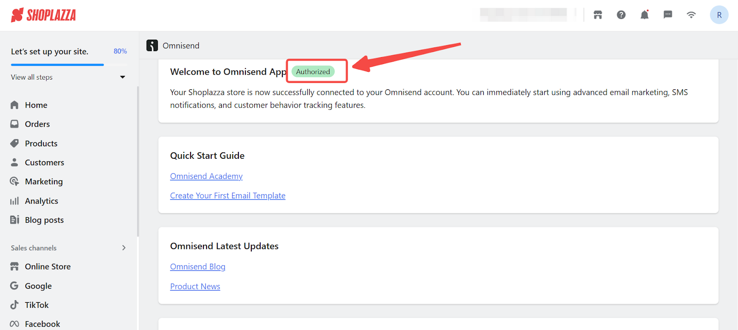Click the Google G icon

(x=15, y=286)
